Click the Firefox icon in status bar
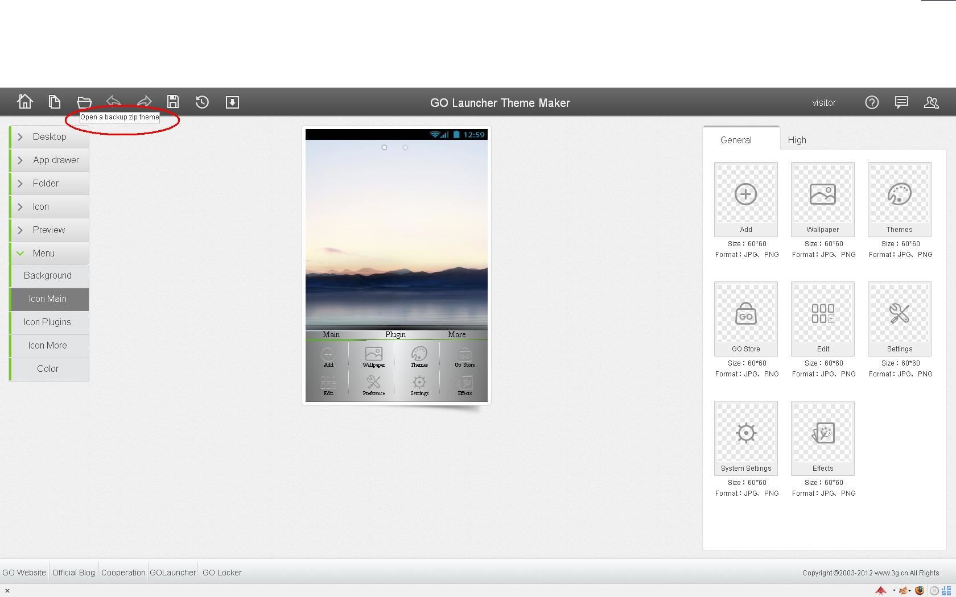 point(919,591)
